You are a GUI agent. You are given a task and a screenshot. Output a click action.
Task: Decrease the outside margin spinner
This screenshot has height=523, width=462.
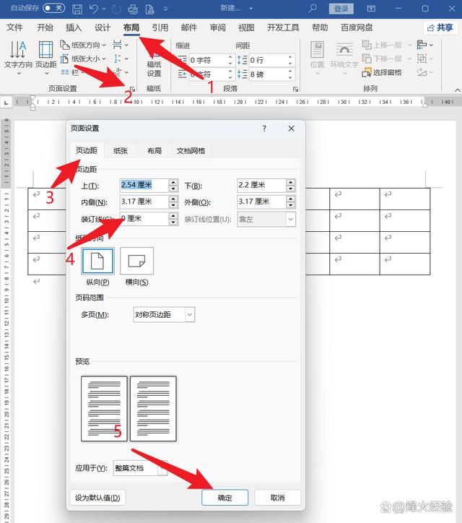(291, 205)
